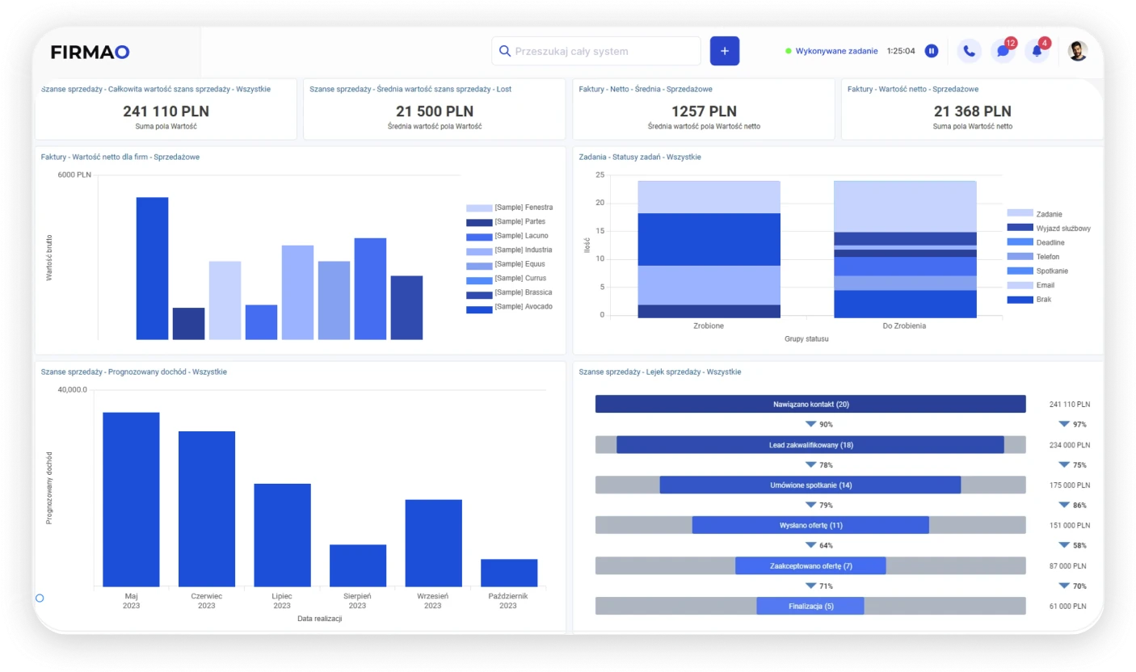
Task: Open the Wykonywane zadanie status link
Action: point(836,51)
